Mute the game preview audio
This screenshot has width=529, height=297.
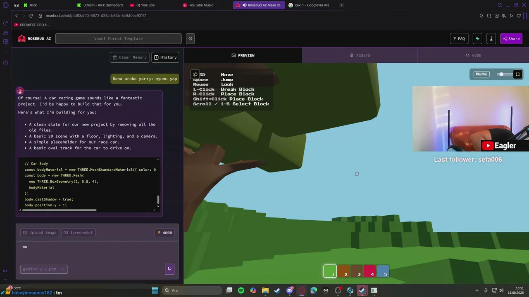(x=481, y=74)
